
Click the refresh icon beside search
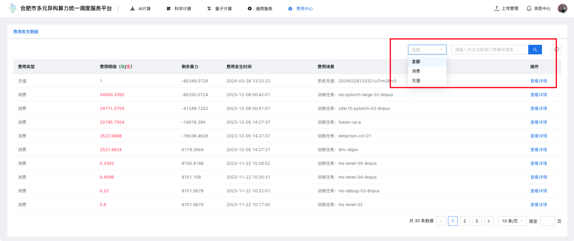click(556, 50)
